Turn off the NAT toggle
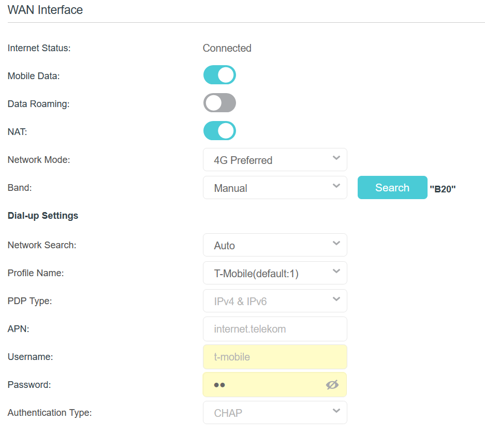This screenshot has width=485, height=436. 219,131
